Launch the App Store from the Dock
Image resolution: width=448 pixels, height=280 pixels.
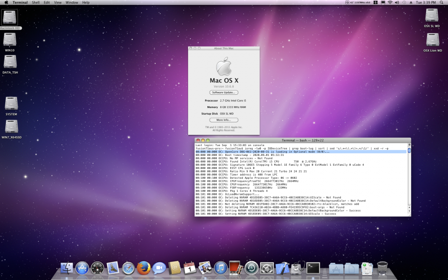pos(82,268)
